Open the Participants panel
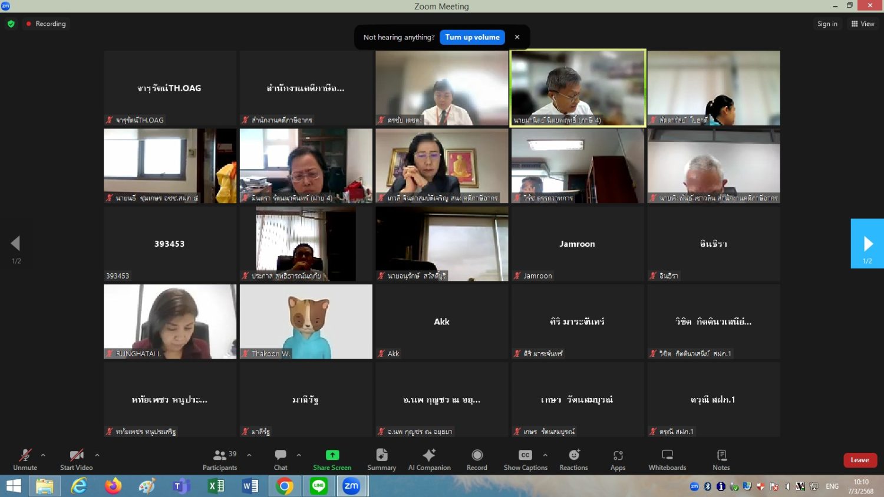The image size is (884, 497). [x=220, y=459]
